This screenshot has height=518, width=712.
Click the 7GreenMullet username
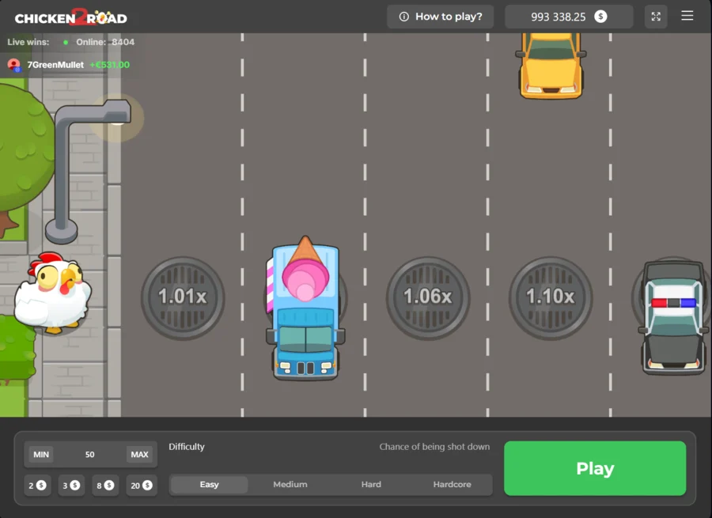pyautogui.click(x=55, y=65)
